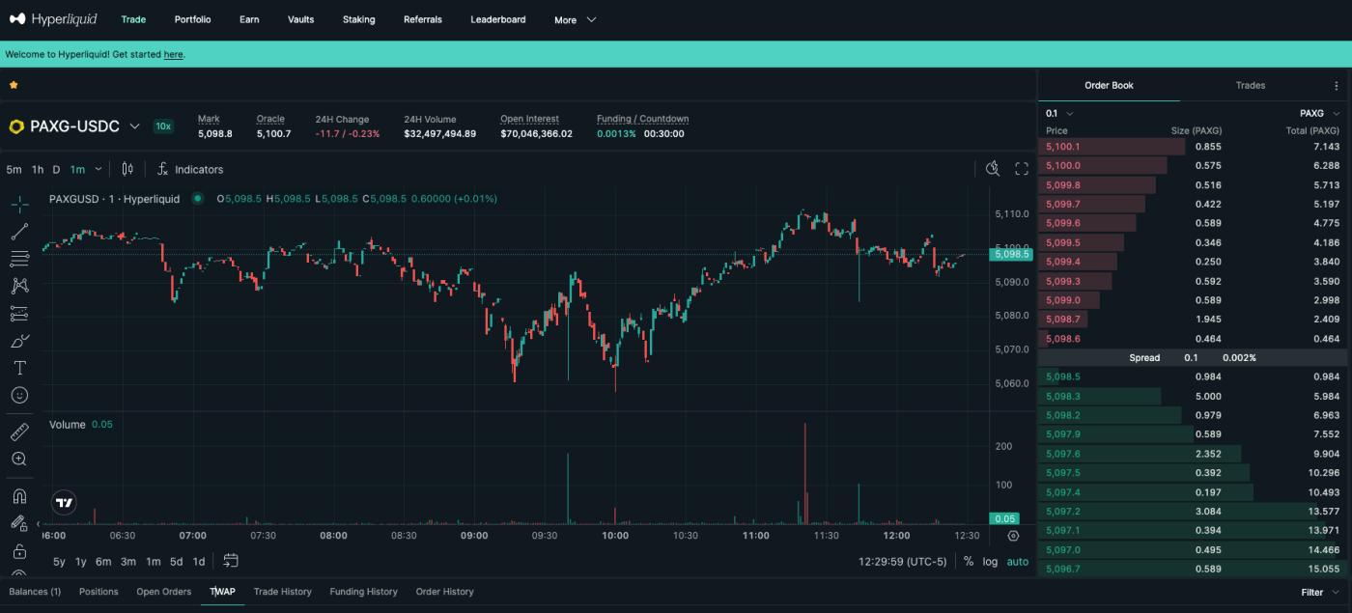Toggle log scale on the chart
1352x613 pixels.
(x=990, y=562)
